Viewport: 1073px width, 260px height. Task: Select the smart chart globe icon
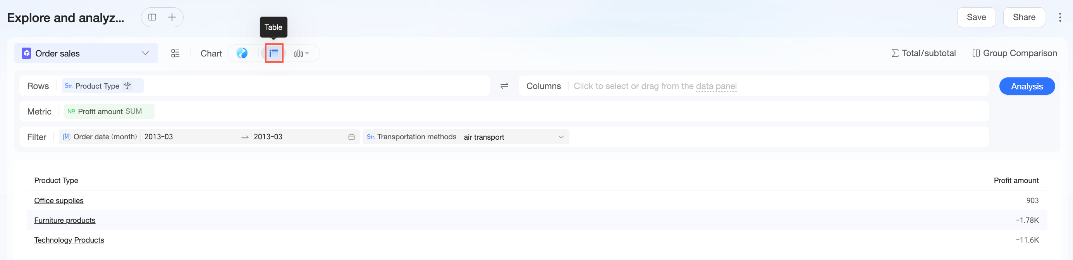(242, 53)
